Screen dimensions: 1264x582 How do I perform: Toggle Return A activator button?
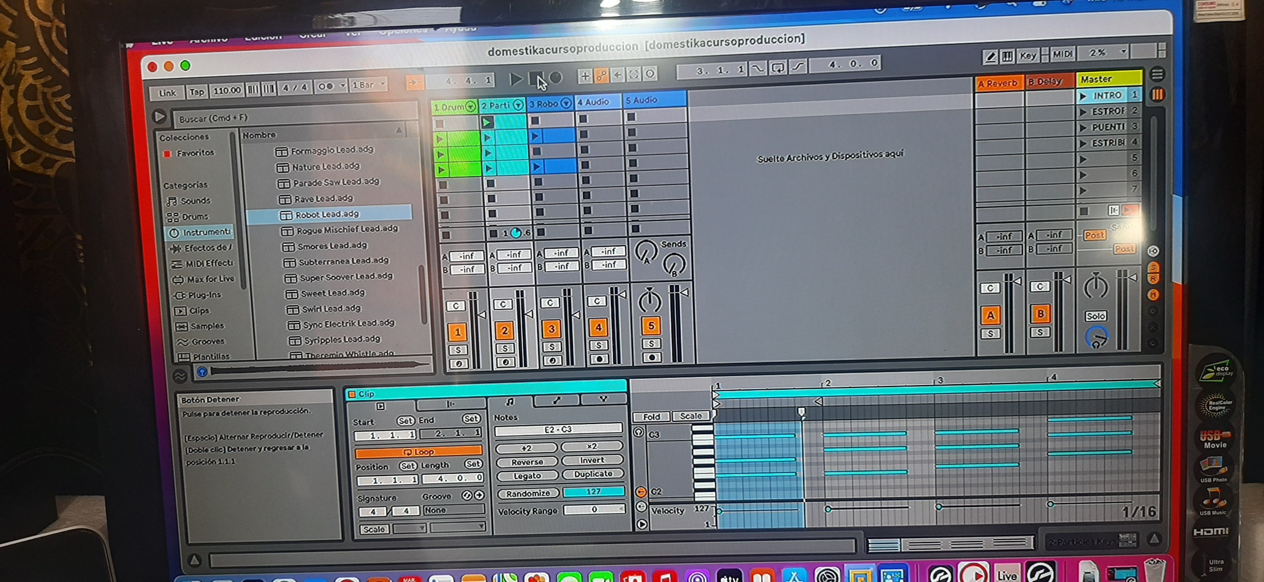pos(990,316)
